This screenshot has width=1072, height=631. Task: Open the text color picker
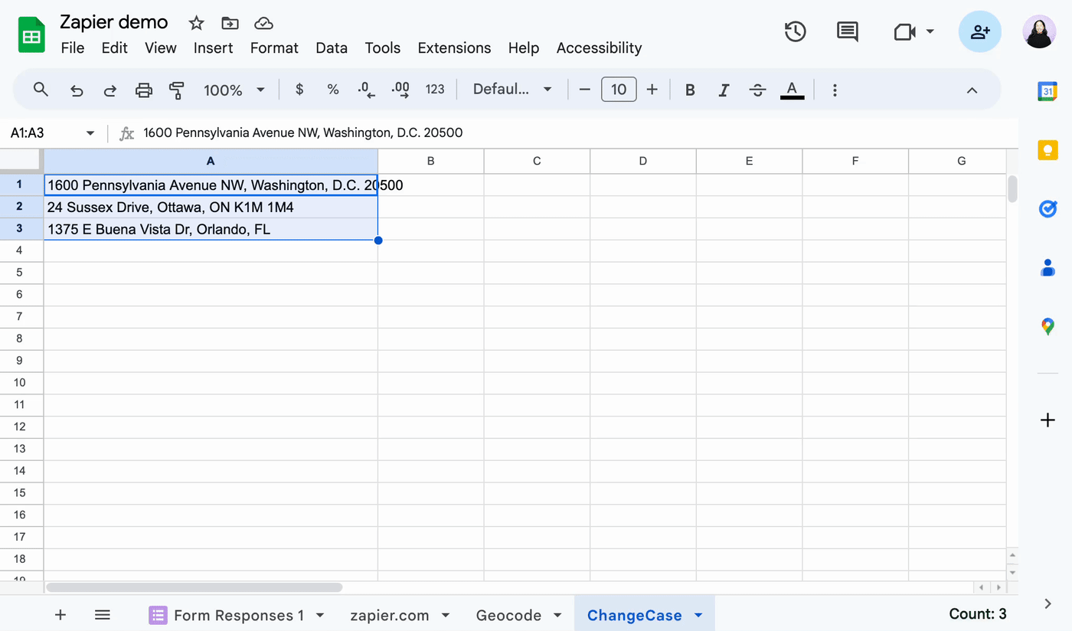coord(792,90)
